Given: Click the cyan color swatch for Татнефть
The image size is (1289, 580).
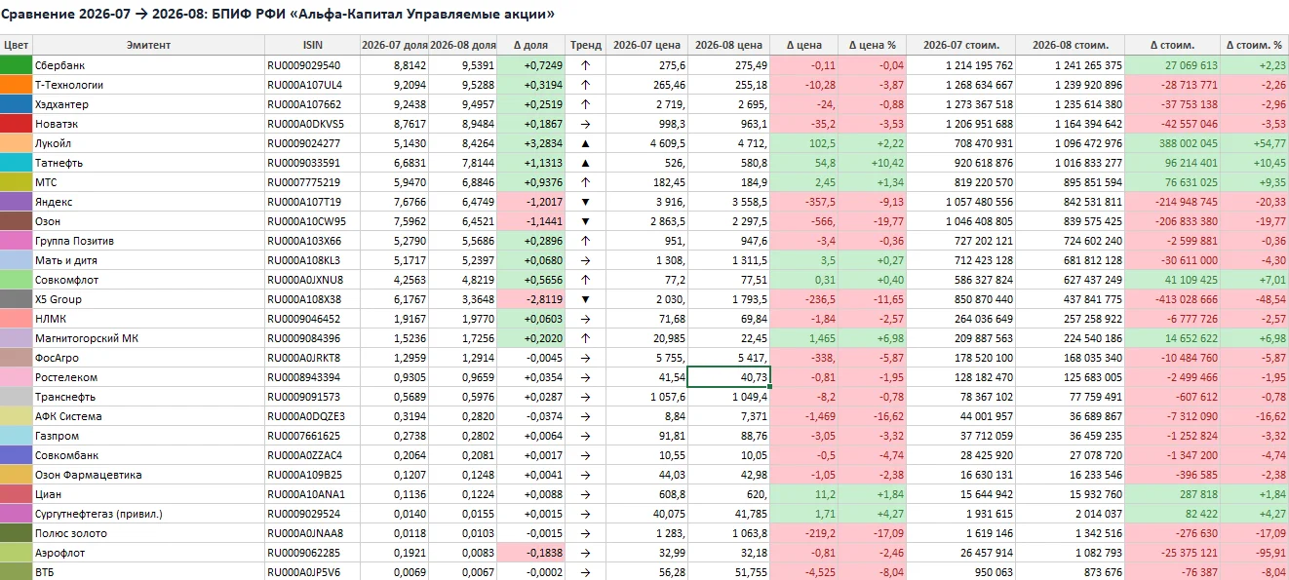Looking at the screenshot, I should tap(16, 163).
